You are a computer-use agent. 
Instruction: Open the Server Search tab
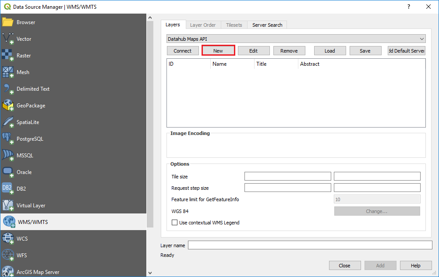point(267,25)
